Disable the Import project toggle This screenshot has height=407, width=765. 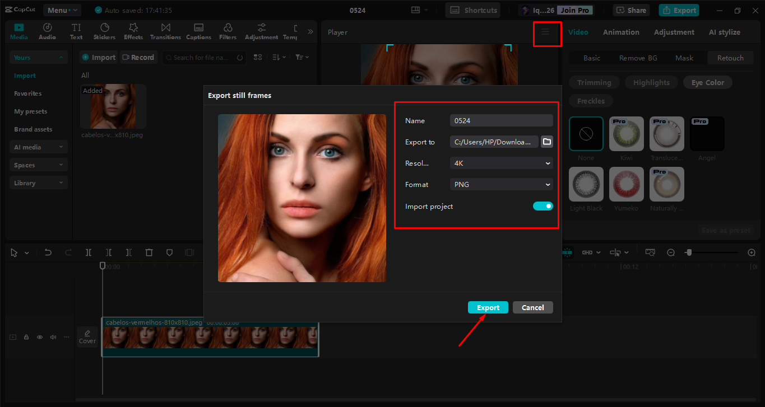[x=542, y=206]
